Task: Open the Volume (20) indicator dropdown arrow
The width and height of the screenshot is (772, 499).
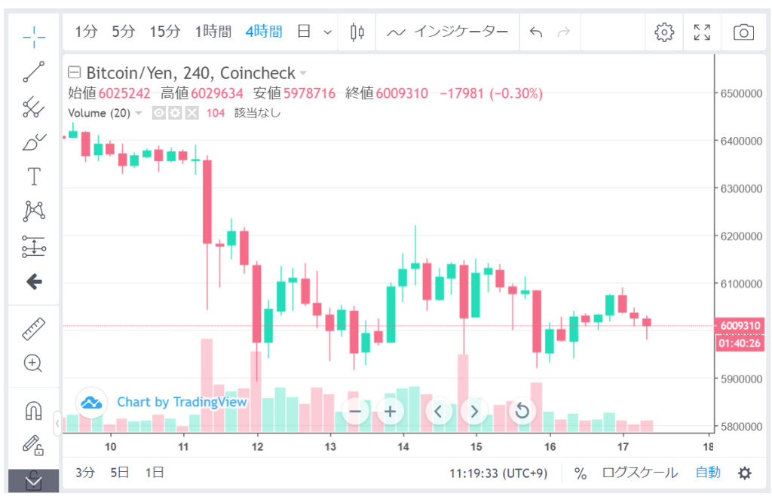Action: pos(139,113)
